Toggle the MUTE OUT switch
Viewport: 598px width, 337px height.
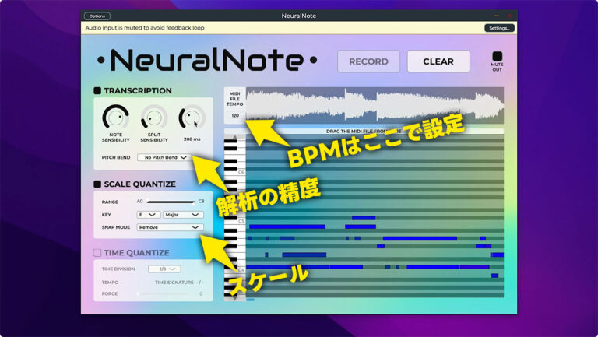(497, 56)
